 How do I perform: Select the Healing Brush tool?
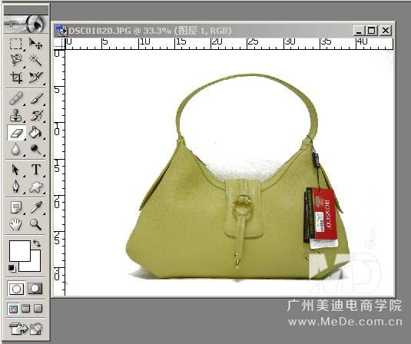point(15,98)
